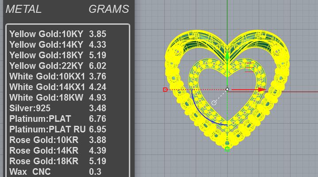Click the 3.48 grams value
Image resolution: width=318 pixels, height=177 pixels.
tap(97, 108)
